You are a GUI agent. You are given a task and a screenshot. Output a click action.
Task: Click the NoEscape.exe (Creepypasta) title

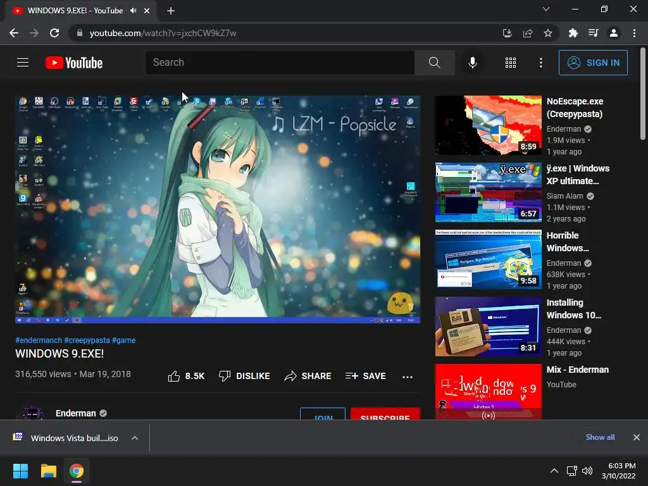(575, 108)
